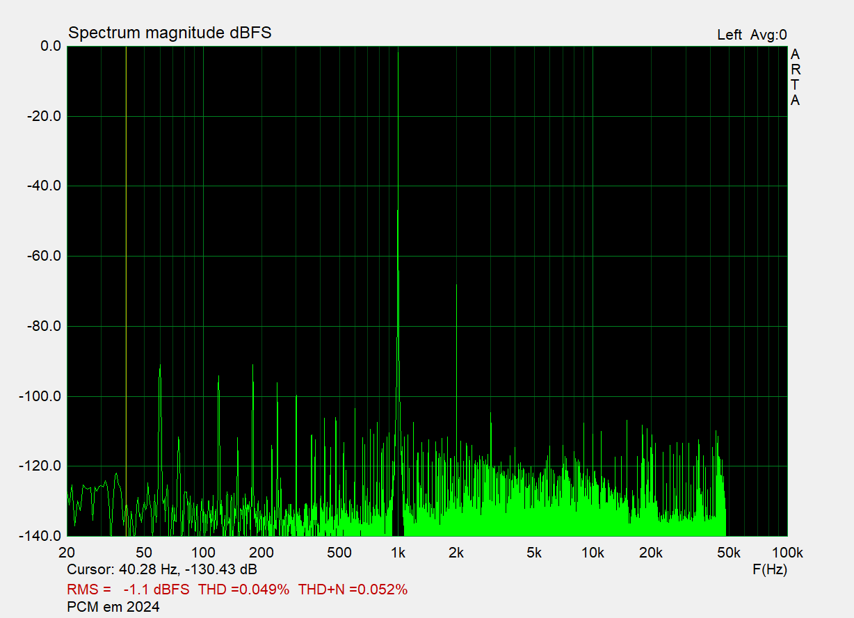Click the 'THD+N =0.052%' reading
854x618 pixels.
[x=353, y=589]
